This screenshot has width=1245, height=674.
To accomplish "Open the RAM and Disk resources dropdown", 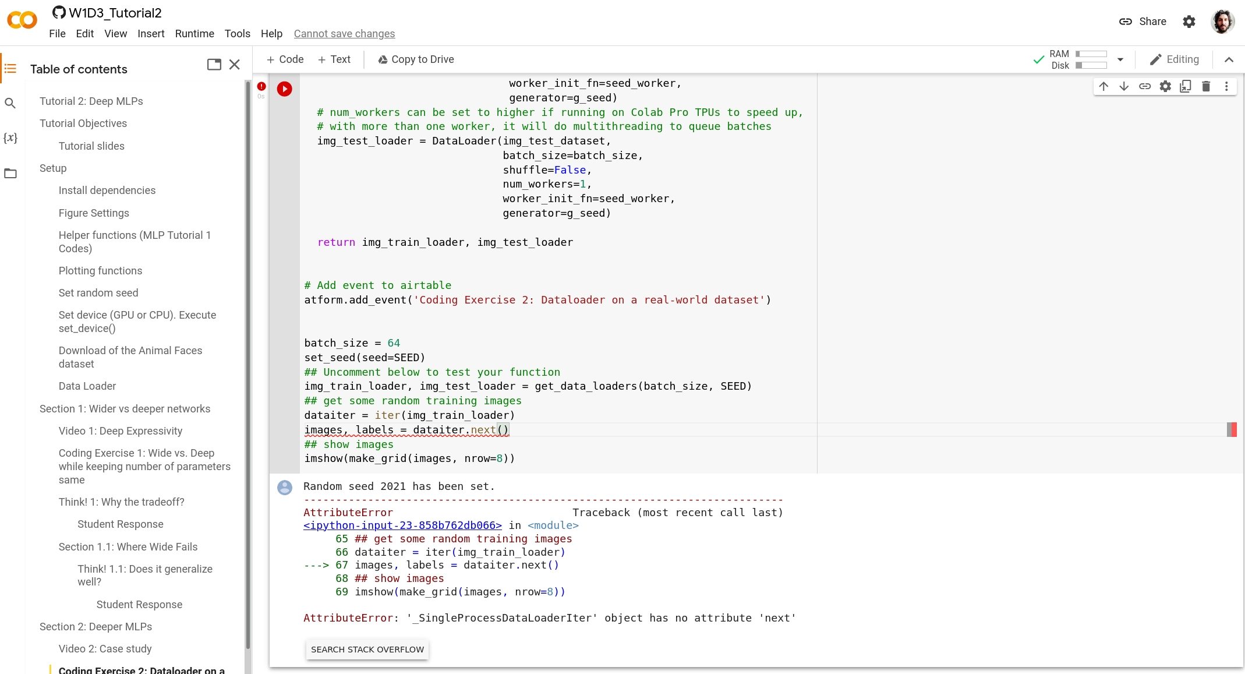I will pyautogui.click(x=1120, y=59).
